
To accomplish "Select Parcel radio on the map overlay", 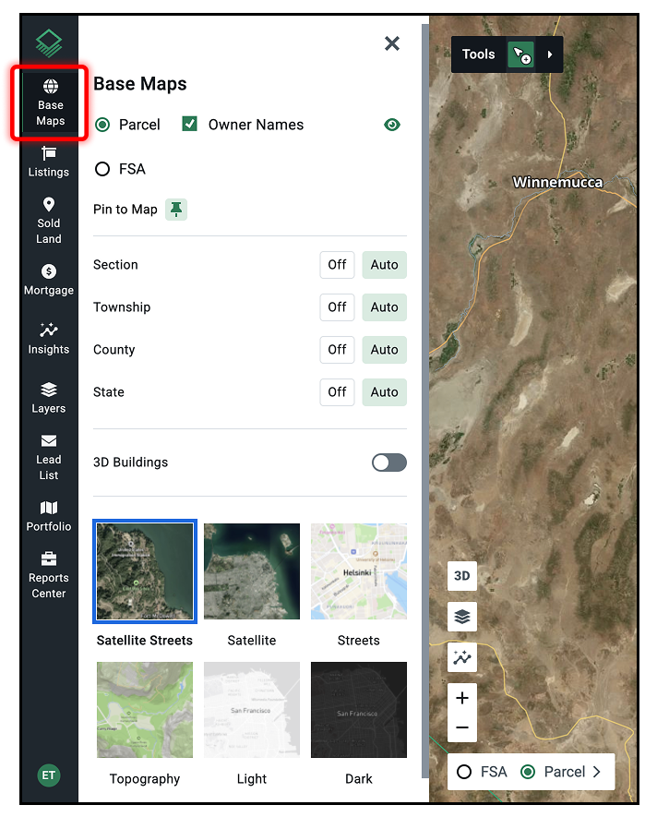I will point(528,772).
